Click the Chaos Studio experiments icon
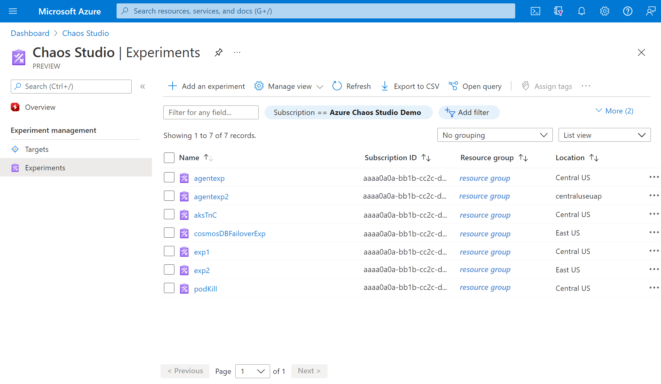Viewport: 661px width, 384px height. 15,167
